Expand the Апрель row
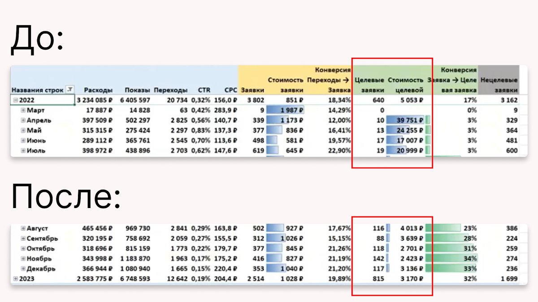 [x=23, y=120]
